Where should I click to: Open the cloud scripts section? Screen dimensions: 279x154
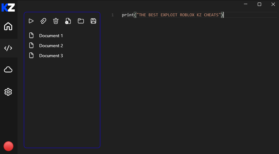point(8,70)
